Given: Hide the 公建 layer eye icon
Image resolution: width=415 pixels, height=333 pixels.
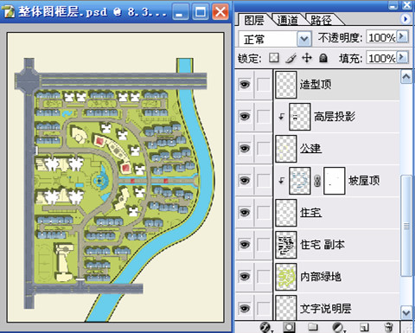Looking at the screenshot, I should [x=245, y=149].
